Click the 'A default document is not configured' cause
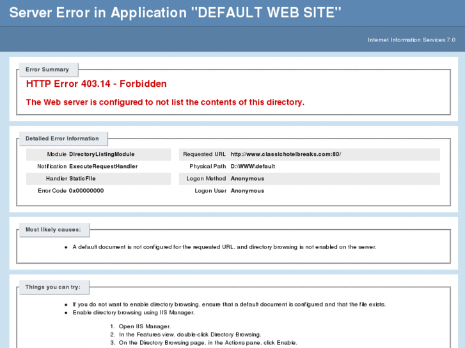This screenshot has width=465, height=348. coord(225,246)
